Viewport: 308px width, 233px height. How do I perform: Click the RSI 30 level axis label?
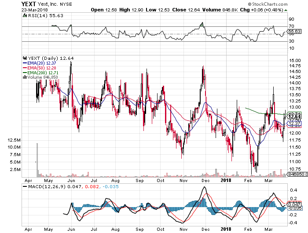(291, 41)
